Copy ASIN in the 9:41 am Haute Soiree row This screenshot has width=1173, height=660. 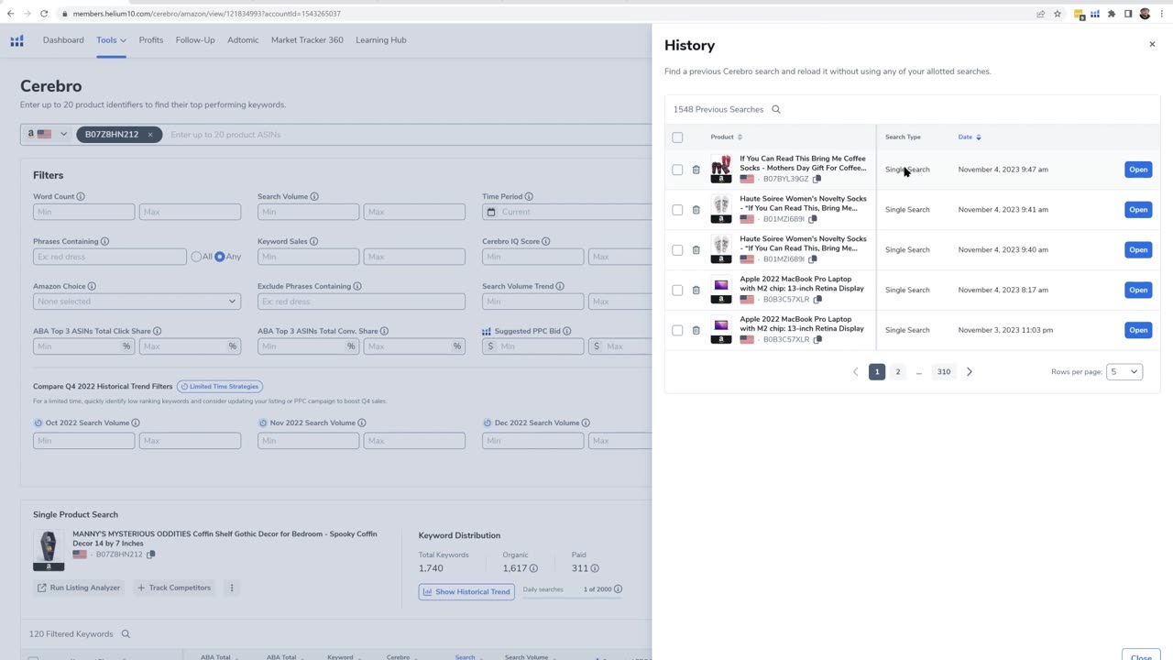click(x=812, y=219)
